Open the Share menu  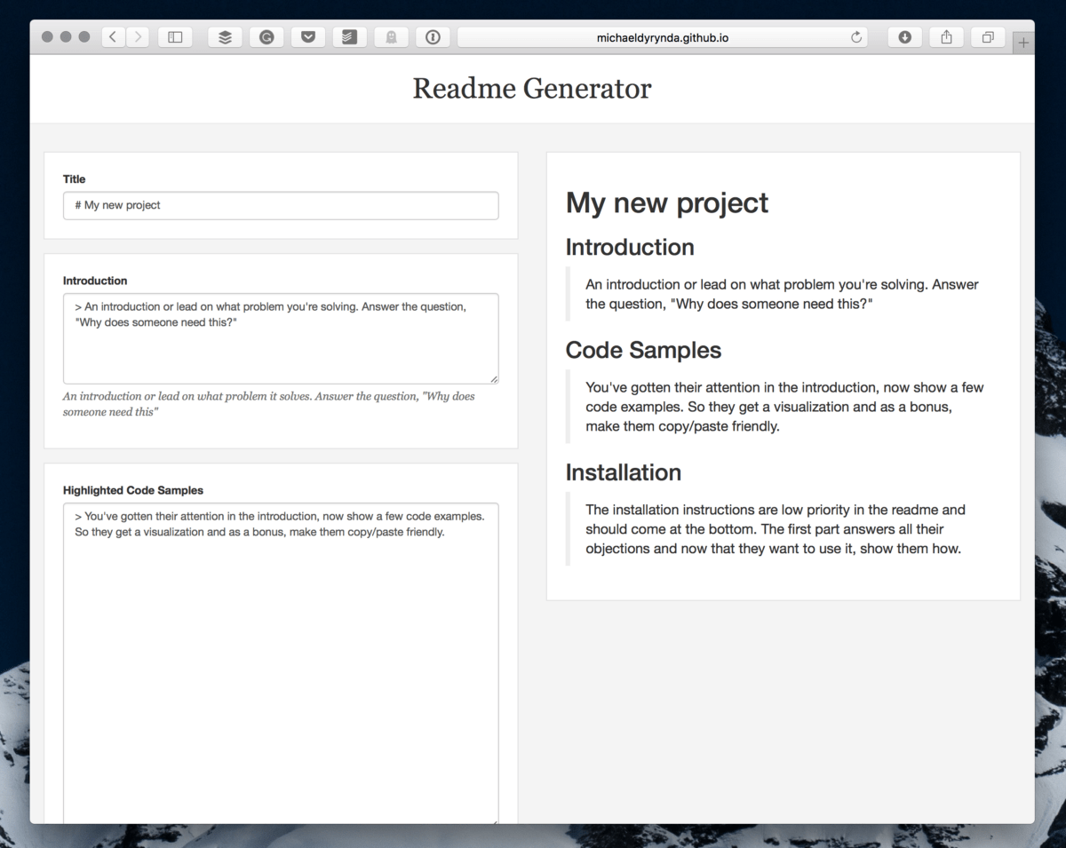[946, 37]
